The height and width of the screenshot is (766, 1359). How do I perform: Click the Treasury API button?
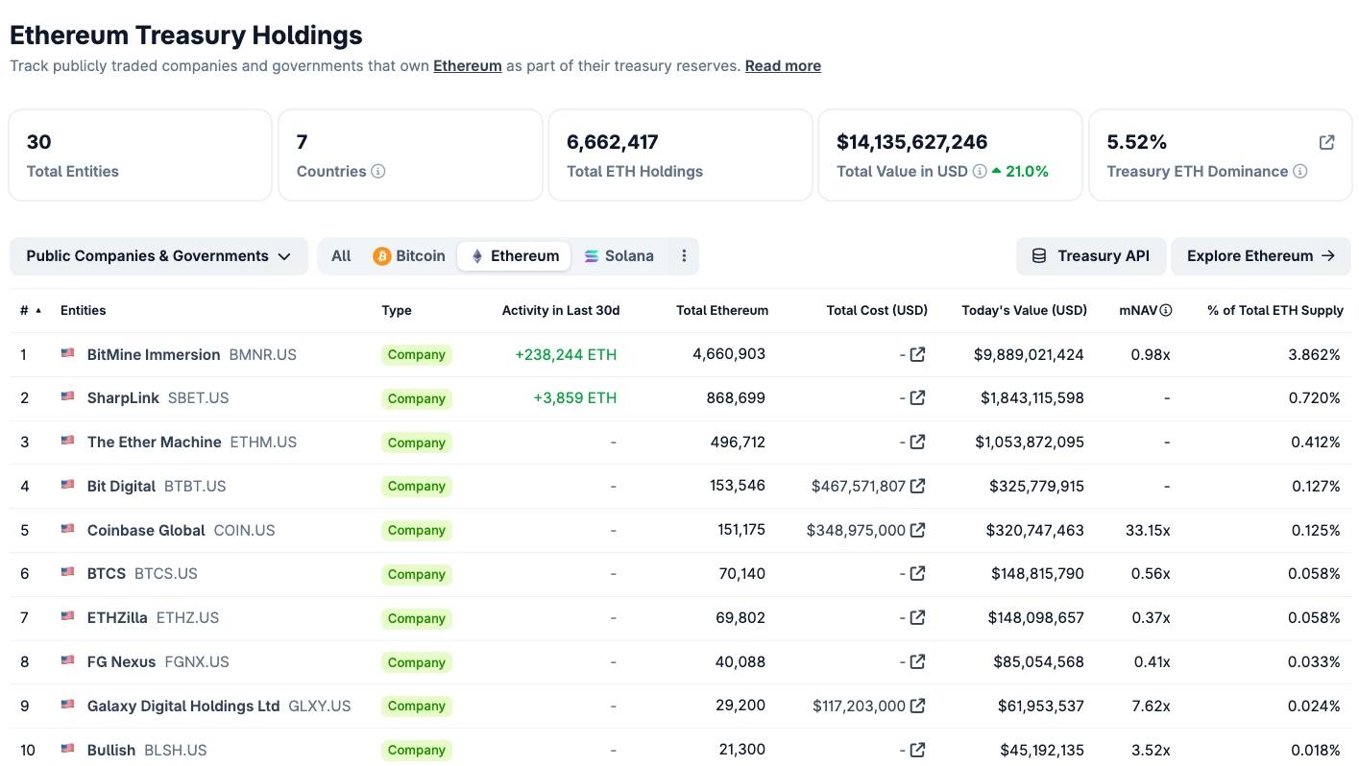click(x=1090, y=256)
